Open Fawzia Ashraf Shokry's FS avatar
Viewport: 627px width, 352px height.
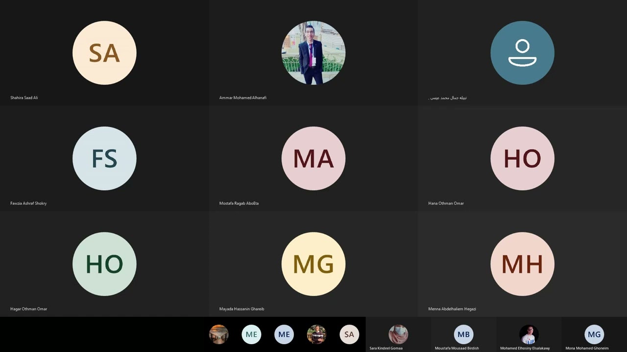point(104,158)
